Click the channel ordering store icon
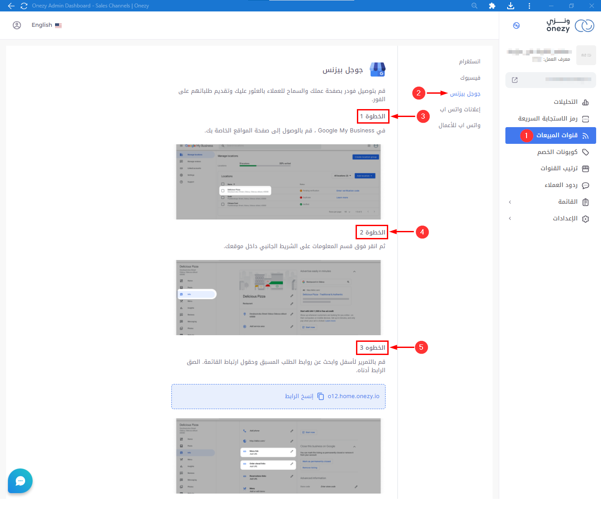Viewport: 601px width, 505px height. point(586,169)
